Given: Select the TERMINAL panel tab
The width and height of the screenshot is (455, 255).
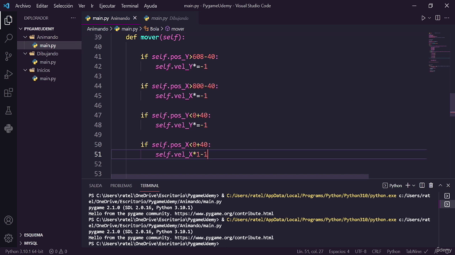Looking at the screenshot, I should tap(149, 186).
